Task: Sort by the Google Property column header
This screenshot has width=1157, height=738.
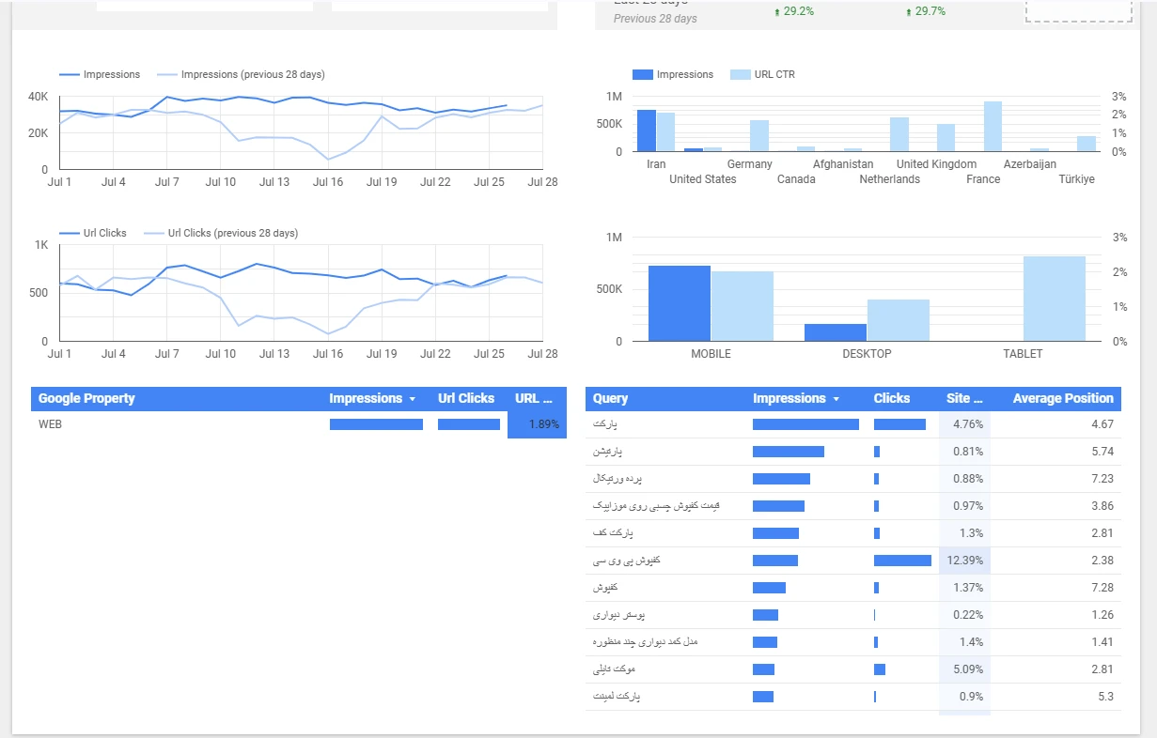Action: 86,398
